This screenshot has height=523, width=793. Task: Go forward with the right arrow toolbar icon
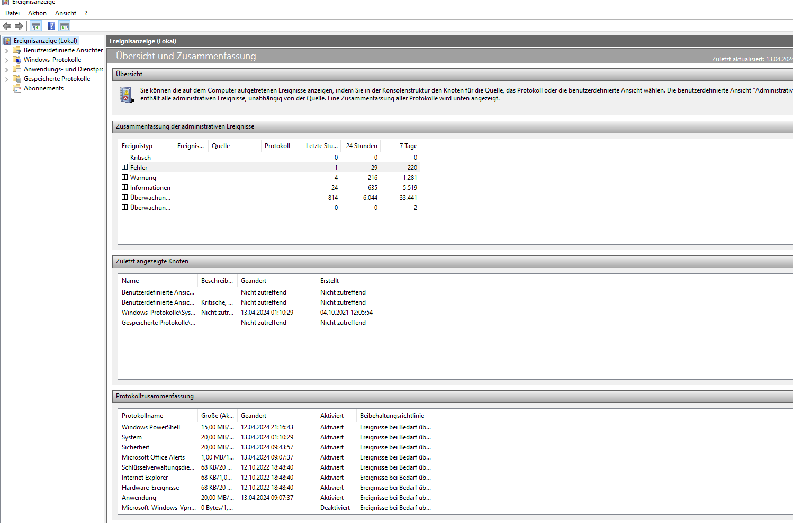point(19,26)
